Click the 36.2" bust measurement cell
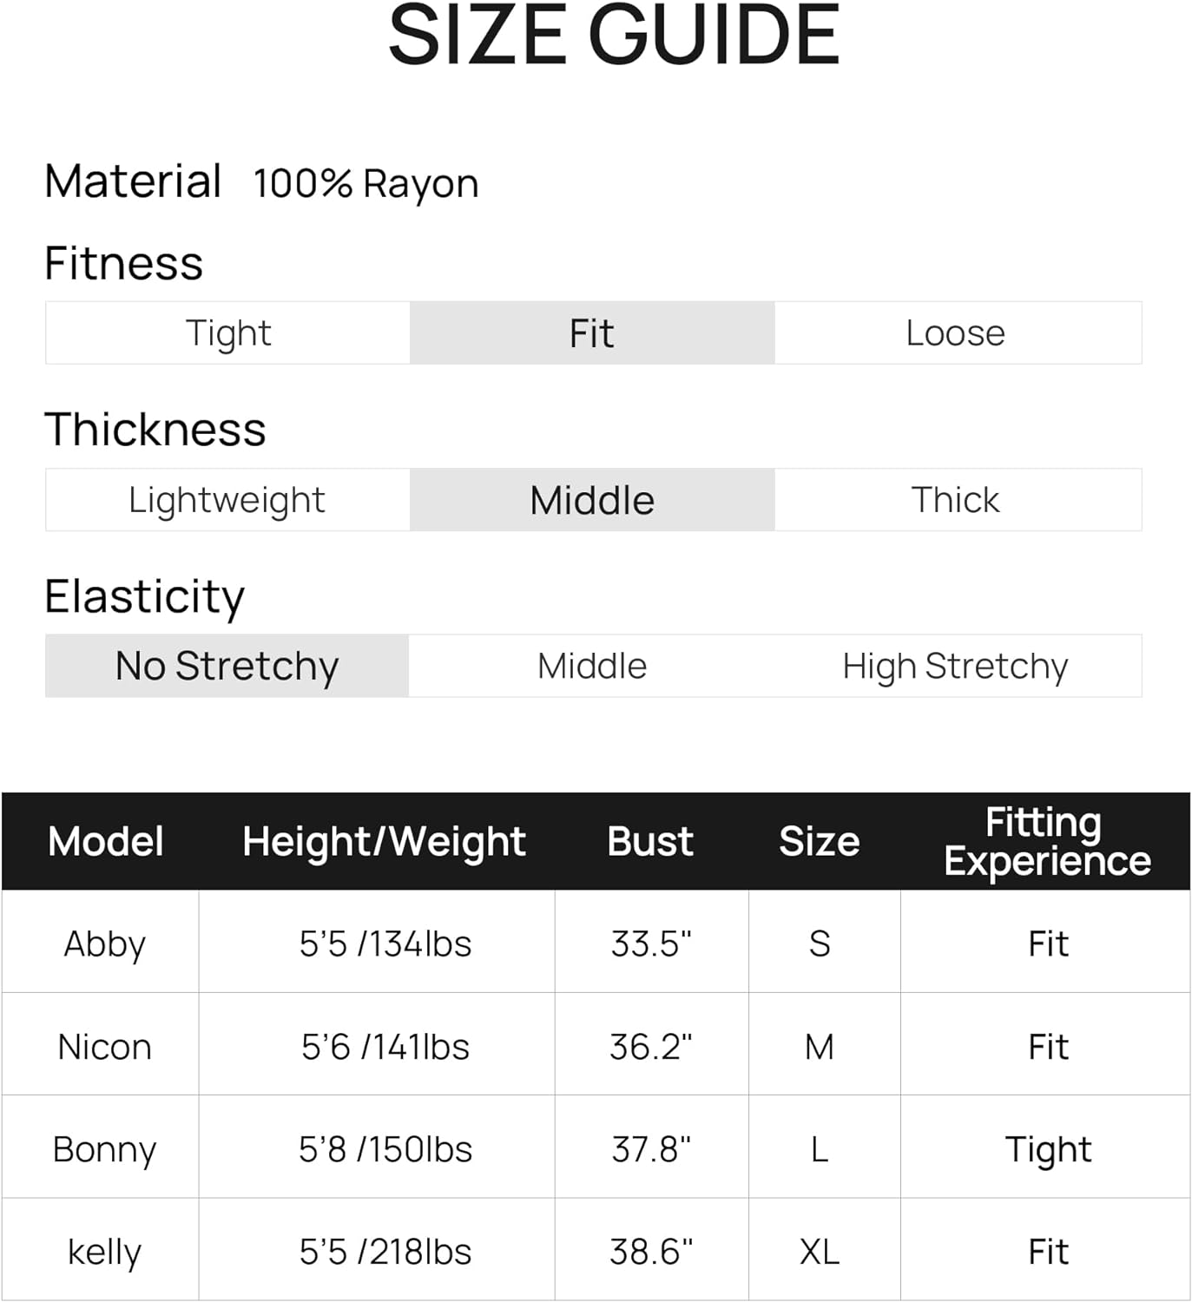Viewport: 1192px width, 1302px height. pos(651,1047)
